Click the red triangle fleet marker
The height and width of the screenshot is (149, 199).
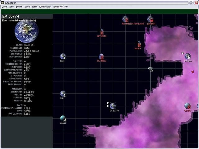pyautogui.click(x=192, y=72)
